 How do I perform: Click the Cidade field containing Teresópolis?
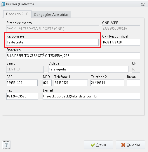click(x=88, y=69)
